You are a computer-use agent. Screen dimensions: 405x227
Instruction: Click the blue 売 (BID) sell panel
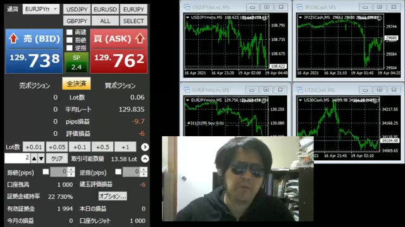tap(34, 51)
